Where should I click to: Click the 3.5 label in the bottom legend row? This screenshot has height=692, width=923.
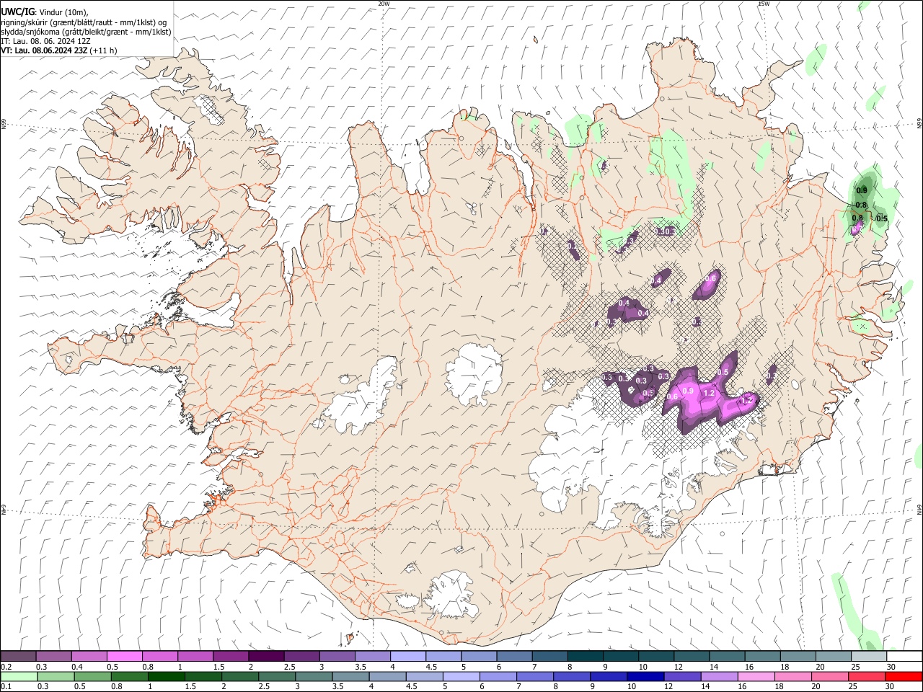tap(337, 687)
